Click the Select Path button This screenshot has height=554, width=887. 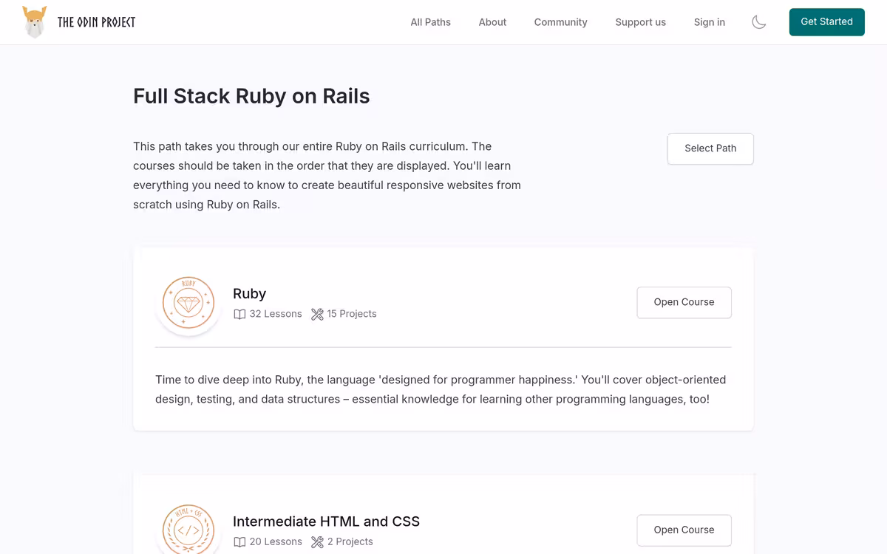click(710, 148)
